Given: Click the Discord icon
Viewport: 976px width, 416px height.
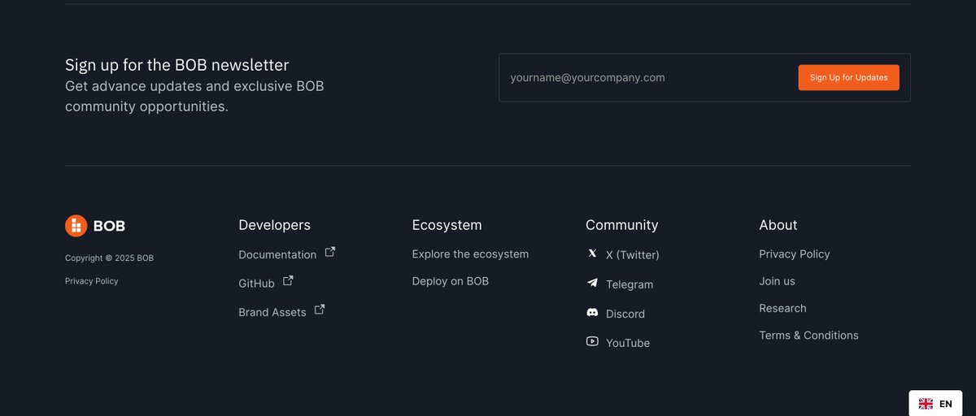Looking at the screenshot, I should 592,313.
